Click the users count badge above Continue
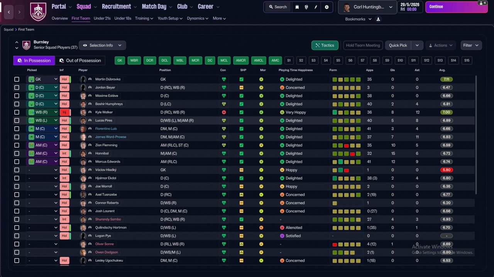This screenshot has height=277, width=494. pos(482,3)
